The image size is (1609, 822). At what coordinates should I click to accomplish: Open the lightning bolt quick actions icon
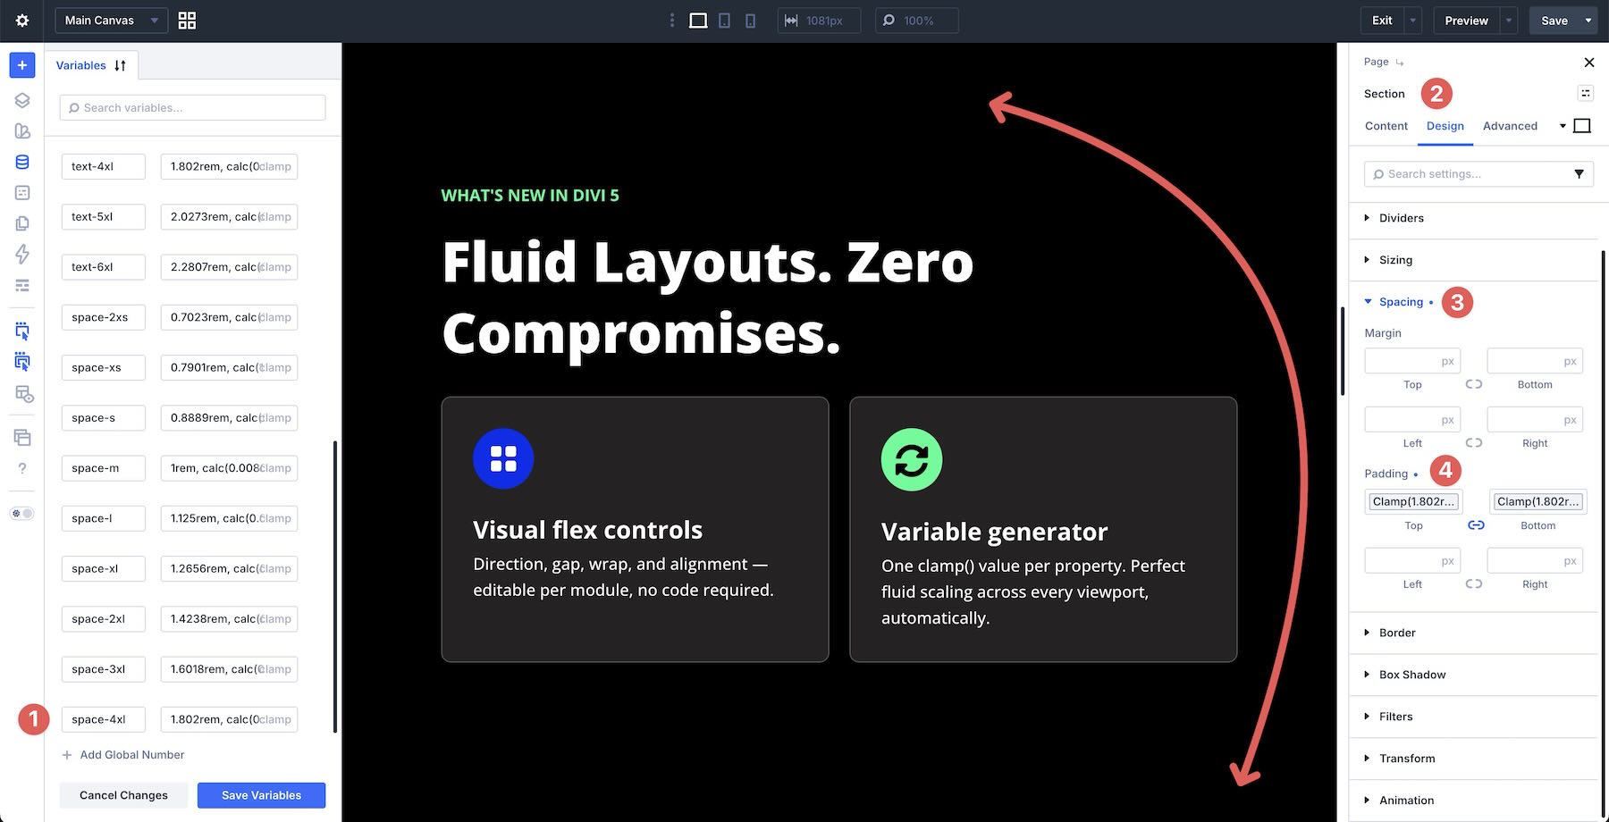point(22,254)
